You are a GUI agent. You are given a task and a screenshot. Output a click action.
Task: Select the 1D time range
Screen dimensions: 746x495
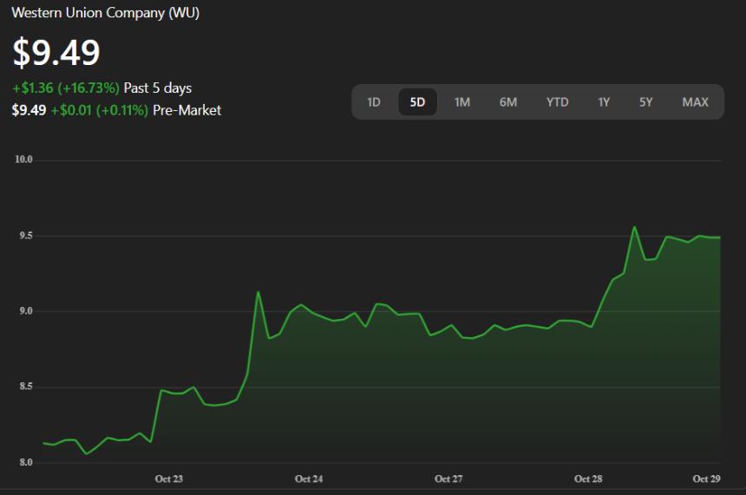coord(374,102)
